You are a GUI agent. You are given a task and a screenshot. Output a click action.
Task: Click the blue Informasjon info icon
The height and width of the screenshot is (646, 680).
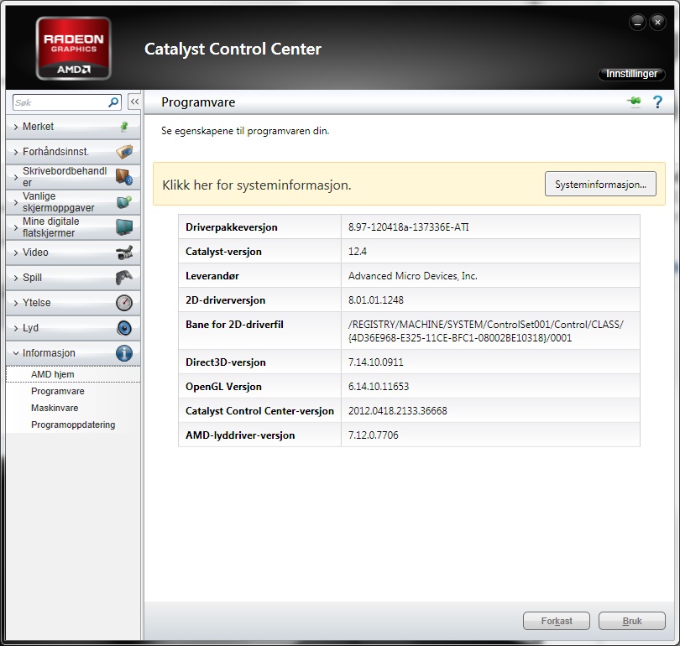124,353
